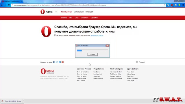
Task: Click the Отмена button in dialog
Action: (92, 54)
